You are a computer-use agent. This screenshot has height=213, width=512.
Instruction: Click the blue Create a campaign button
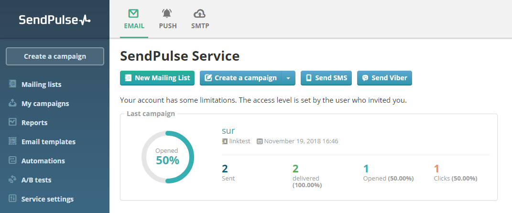(240, 78)
